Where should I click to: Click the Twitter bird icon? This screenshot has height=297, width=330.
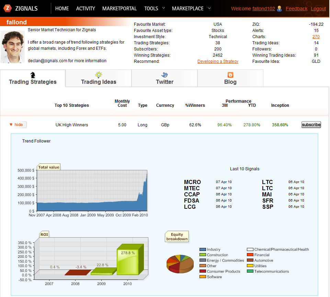pos(164,75)
